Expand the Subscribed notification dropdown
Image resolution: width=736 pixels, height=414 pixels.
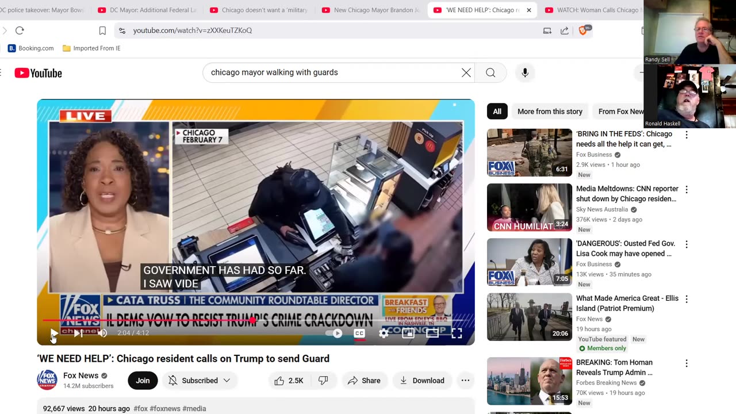199,381
